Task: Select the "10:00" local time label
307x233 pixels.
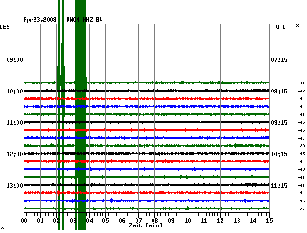Action: [15, 92]
